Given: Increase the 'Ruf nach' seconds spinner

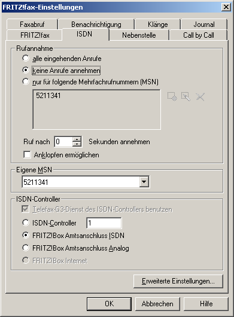Looking at the screenshot, I should [77, 139].
